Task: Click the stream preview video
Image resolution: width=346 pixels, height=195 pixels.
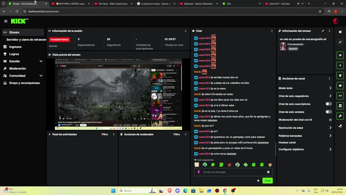Action: click(x=118, y=94)
